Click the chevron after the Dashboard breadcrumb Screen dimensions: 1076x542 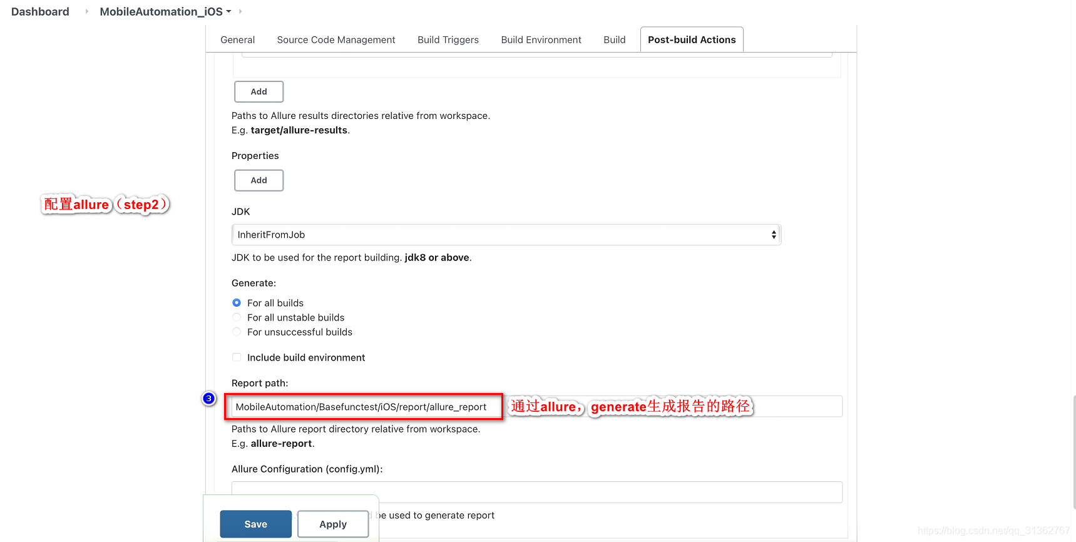tap(87, 11)
